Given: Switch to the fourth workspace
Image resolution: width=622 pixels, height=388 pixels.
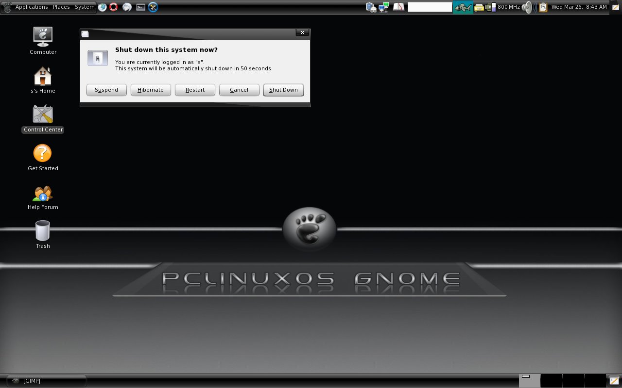Looking at the screenshot, I should pyautogui.click(x=595, y=381).
